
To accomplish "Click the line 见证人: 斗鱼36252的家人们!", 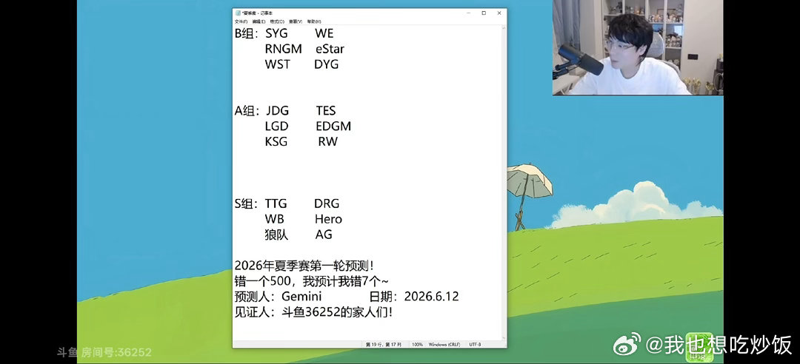I will 313,312.
